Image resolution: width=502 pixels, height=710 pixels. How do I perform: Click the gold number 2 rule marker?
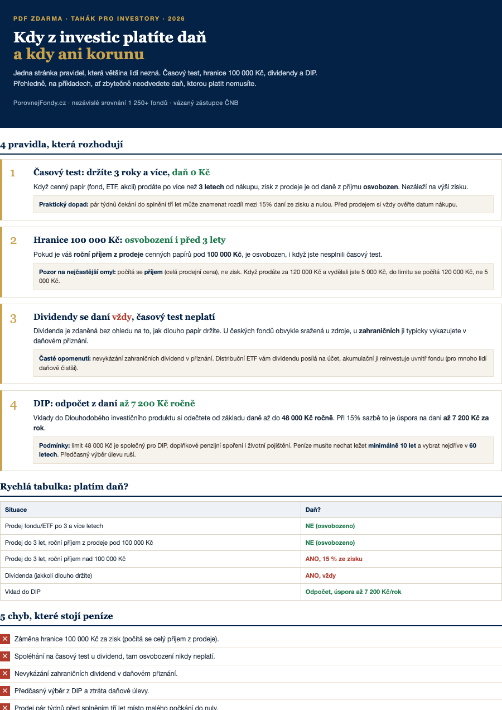13,241
